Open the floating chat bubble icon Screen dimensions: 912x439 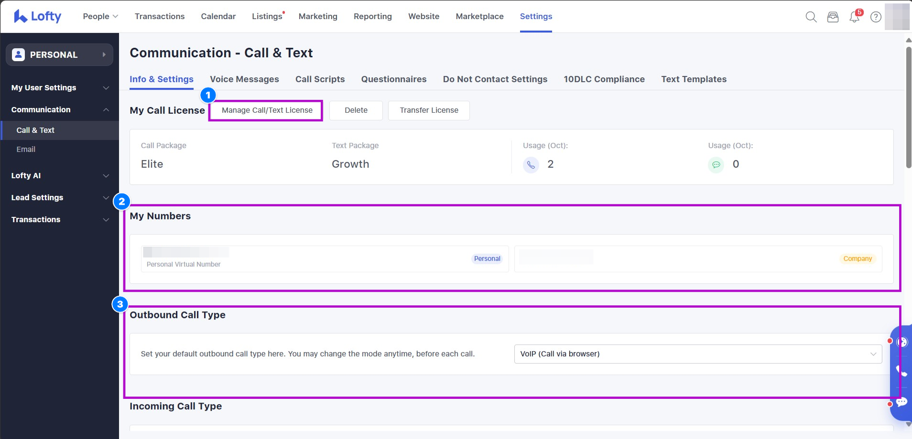[901, 402]
